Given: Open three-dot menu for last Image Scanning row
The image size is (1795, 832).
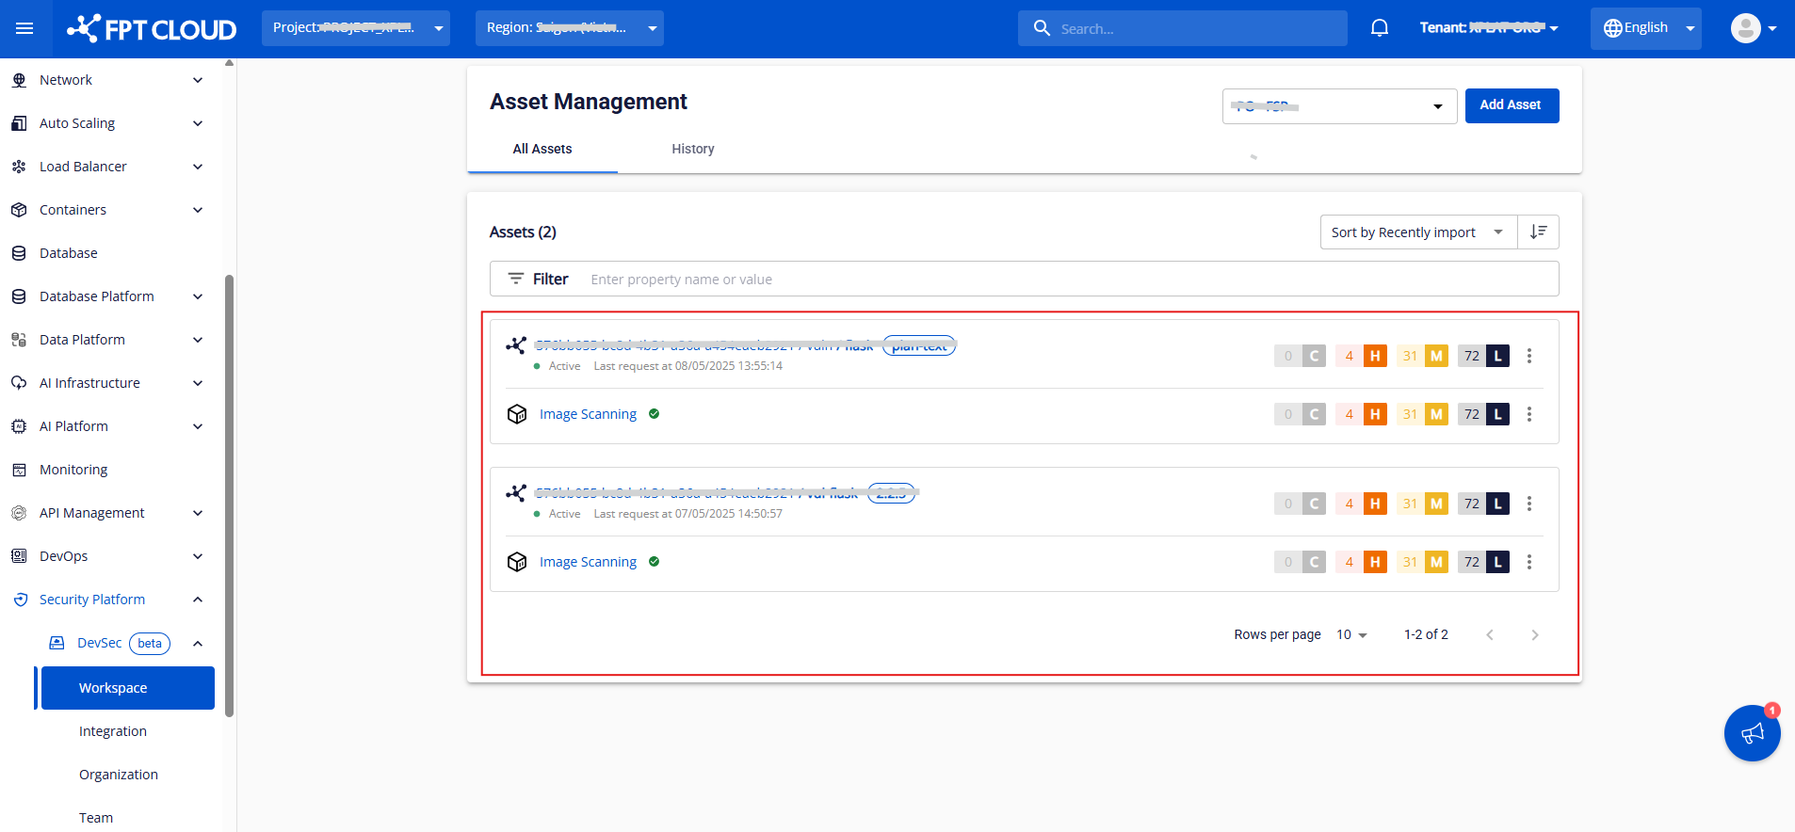Looking at the screenshot, I should tap(1528, 562).
